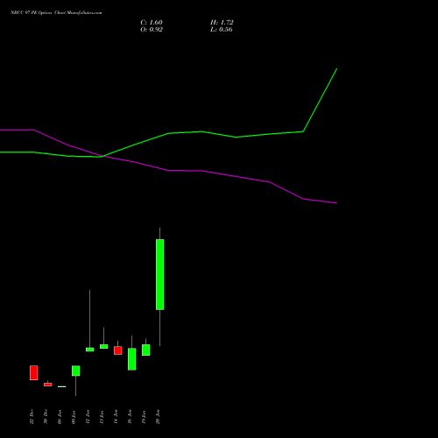Viewport: 438px width, 438px height.
Task: Click the open value 'O: 0.92'
Action: point(152,30)
